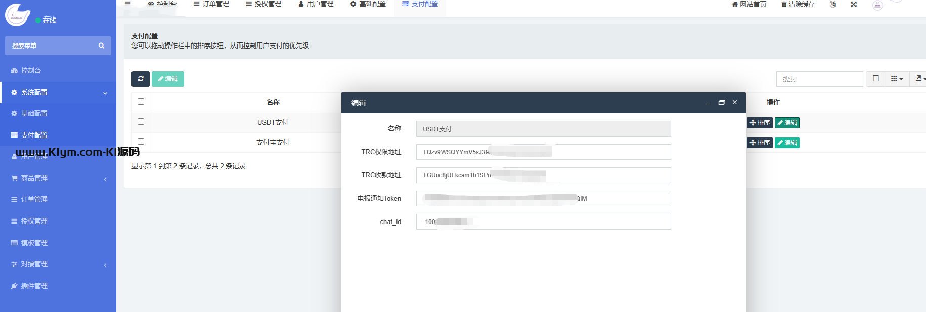The width and height of the screenshot is (926, 312).
Task: Click the 控制台 dashboard icon in sidebar
Action: (14, 71)
